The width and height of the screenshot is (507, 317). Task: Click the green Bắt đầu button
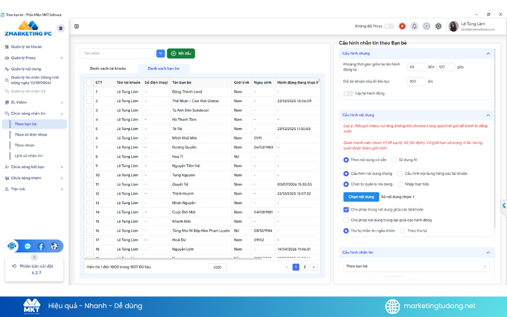point(181,53)
